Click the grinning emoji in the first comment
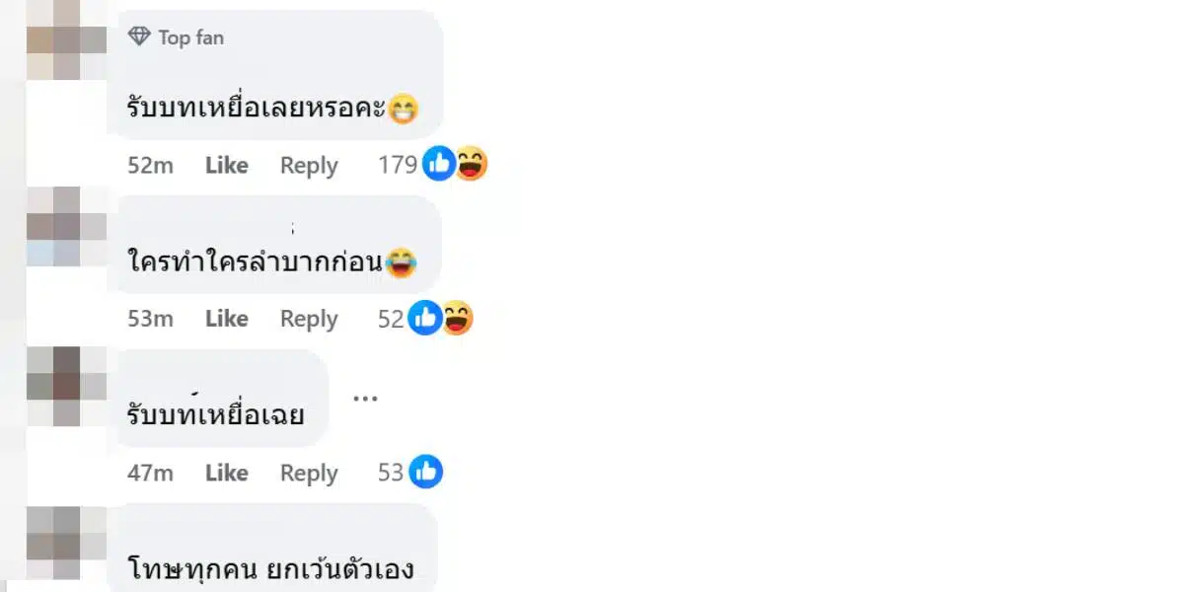The height and width of the screenshot is (592, 1184). click(405, 109)
